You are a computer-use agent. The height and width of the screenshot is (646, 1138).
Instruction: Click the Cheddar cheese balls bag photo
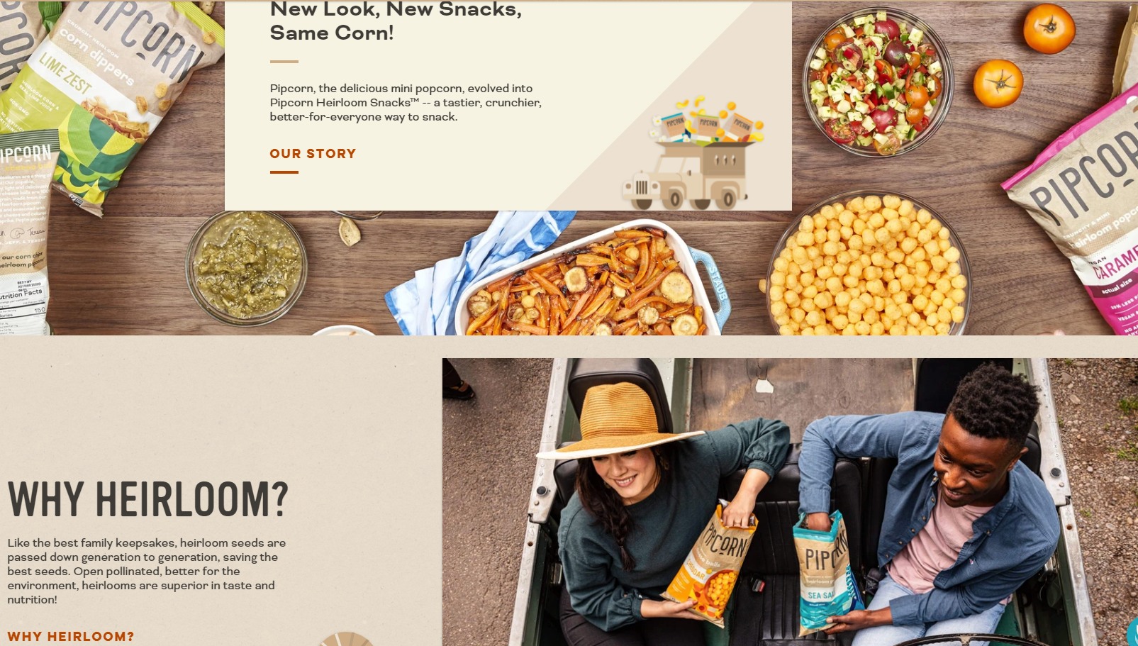tap(713, 564)
